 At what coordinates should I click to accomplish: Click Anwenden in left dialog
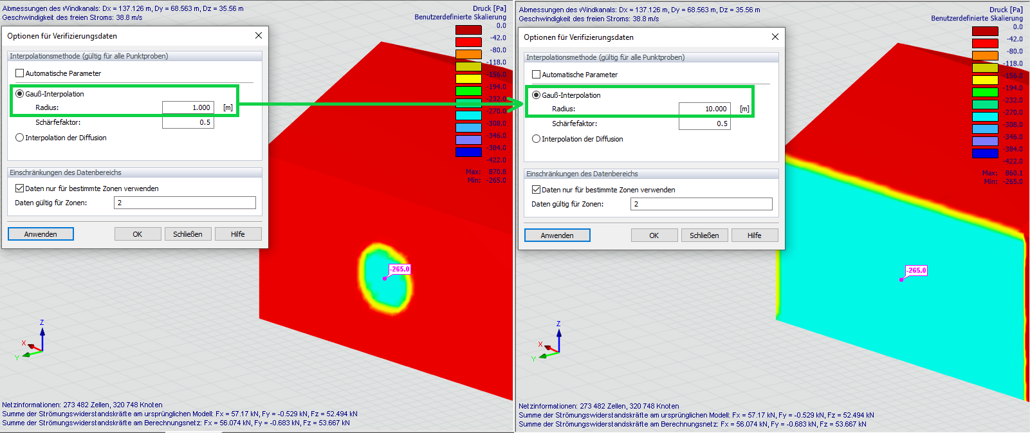tap(41, 234)
